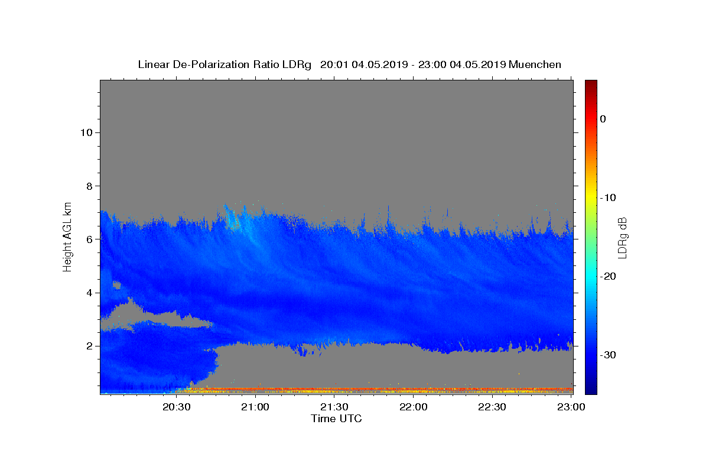The width and height of the screenshot is (709, 473).
Task: Click the 'Time UTC' axis label
Action: coord(336,419)
